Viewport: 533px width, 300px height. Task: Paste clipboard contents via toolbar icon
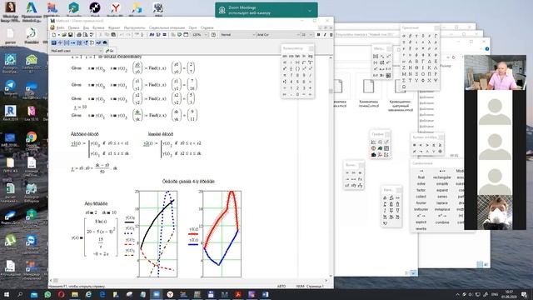coord(113,35)
